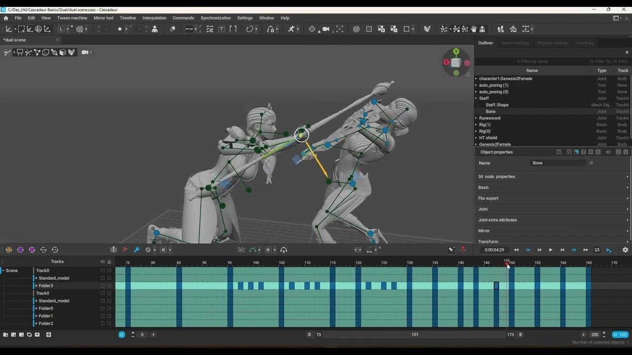
Task: Open timeline settings with the gear icon
Action: (x=625, y=250)
